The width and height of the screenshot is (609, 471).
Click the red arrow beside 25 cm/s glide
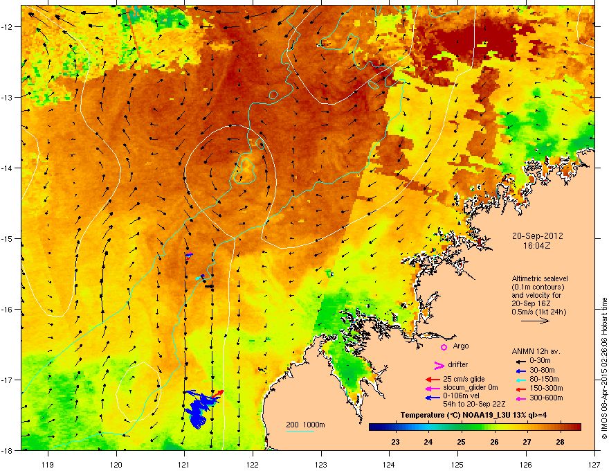433,380
